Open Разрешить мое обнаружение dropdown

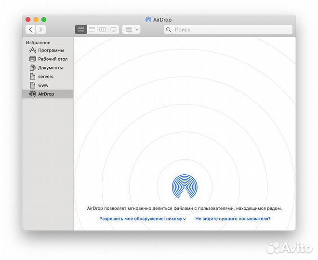click(143, 219)
